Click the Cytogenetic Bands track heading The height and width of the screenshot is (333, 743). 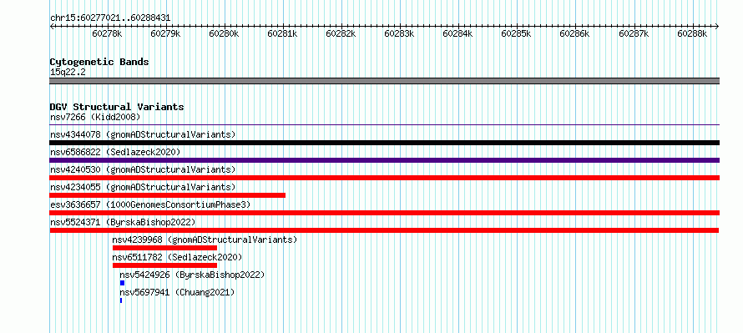point(99,62)
